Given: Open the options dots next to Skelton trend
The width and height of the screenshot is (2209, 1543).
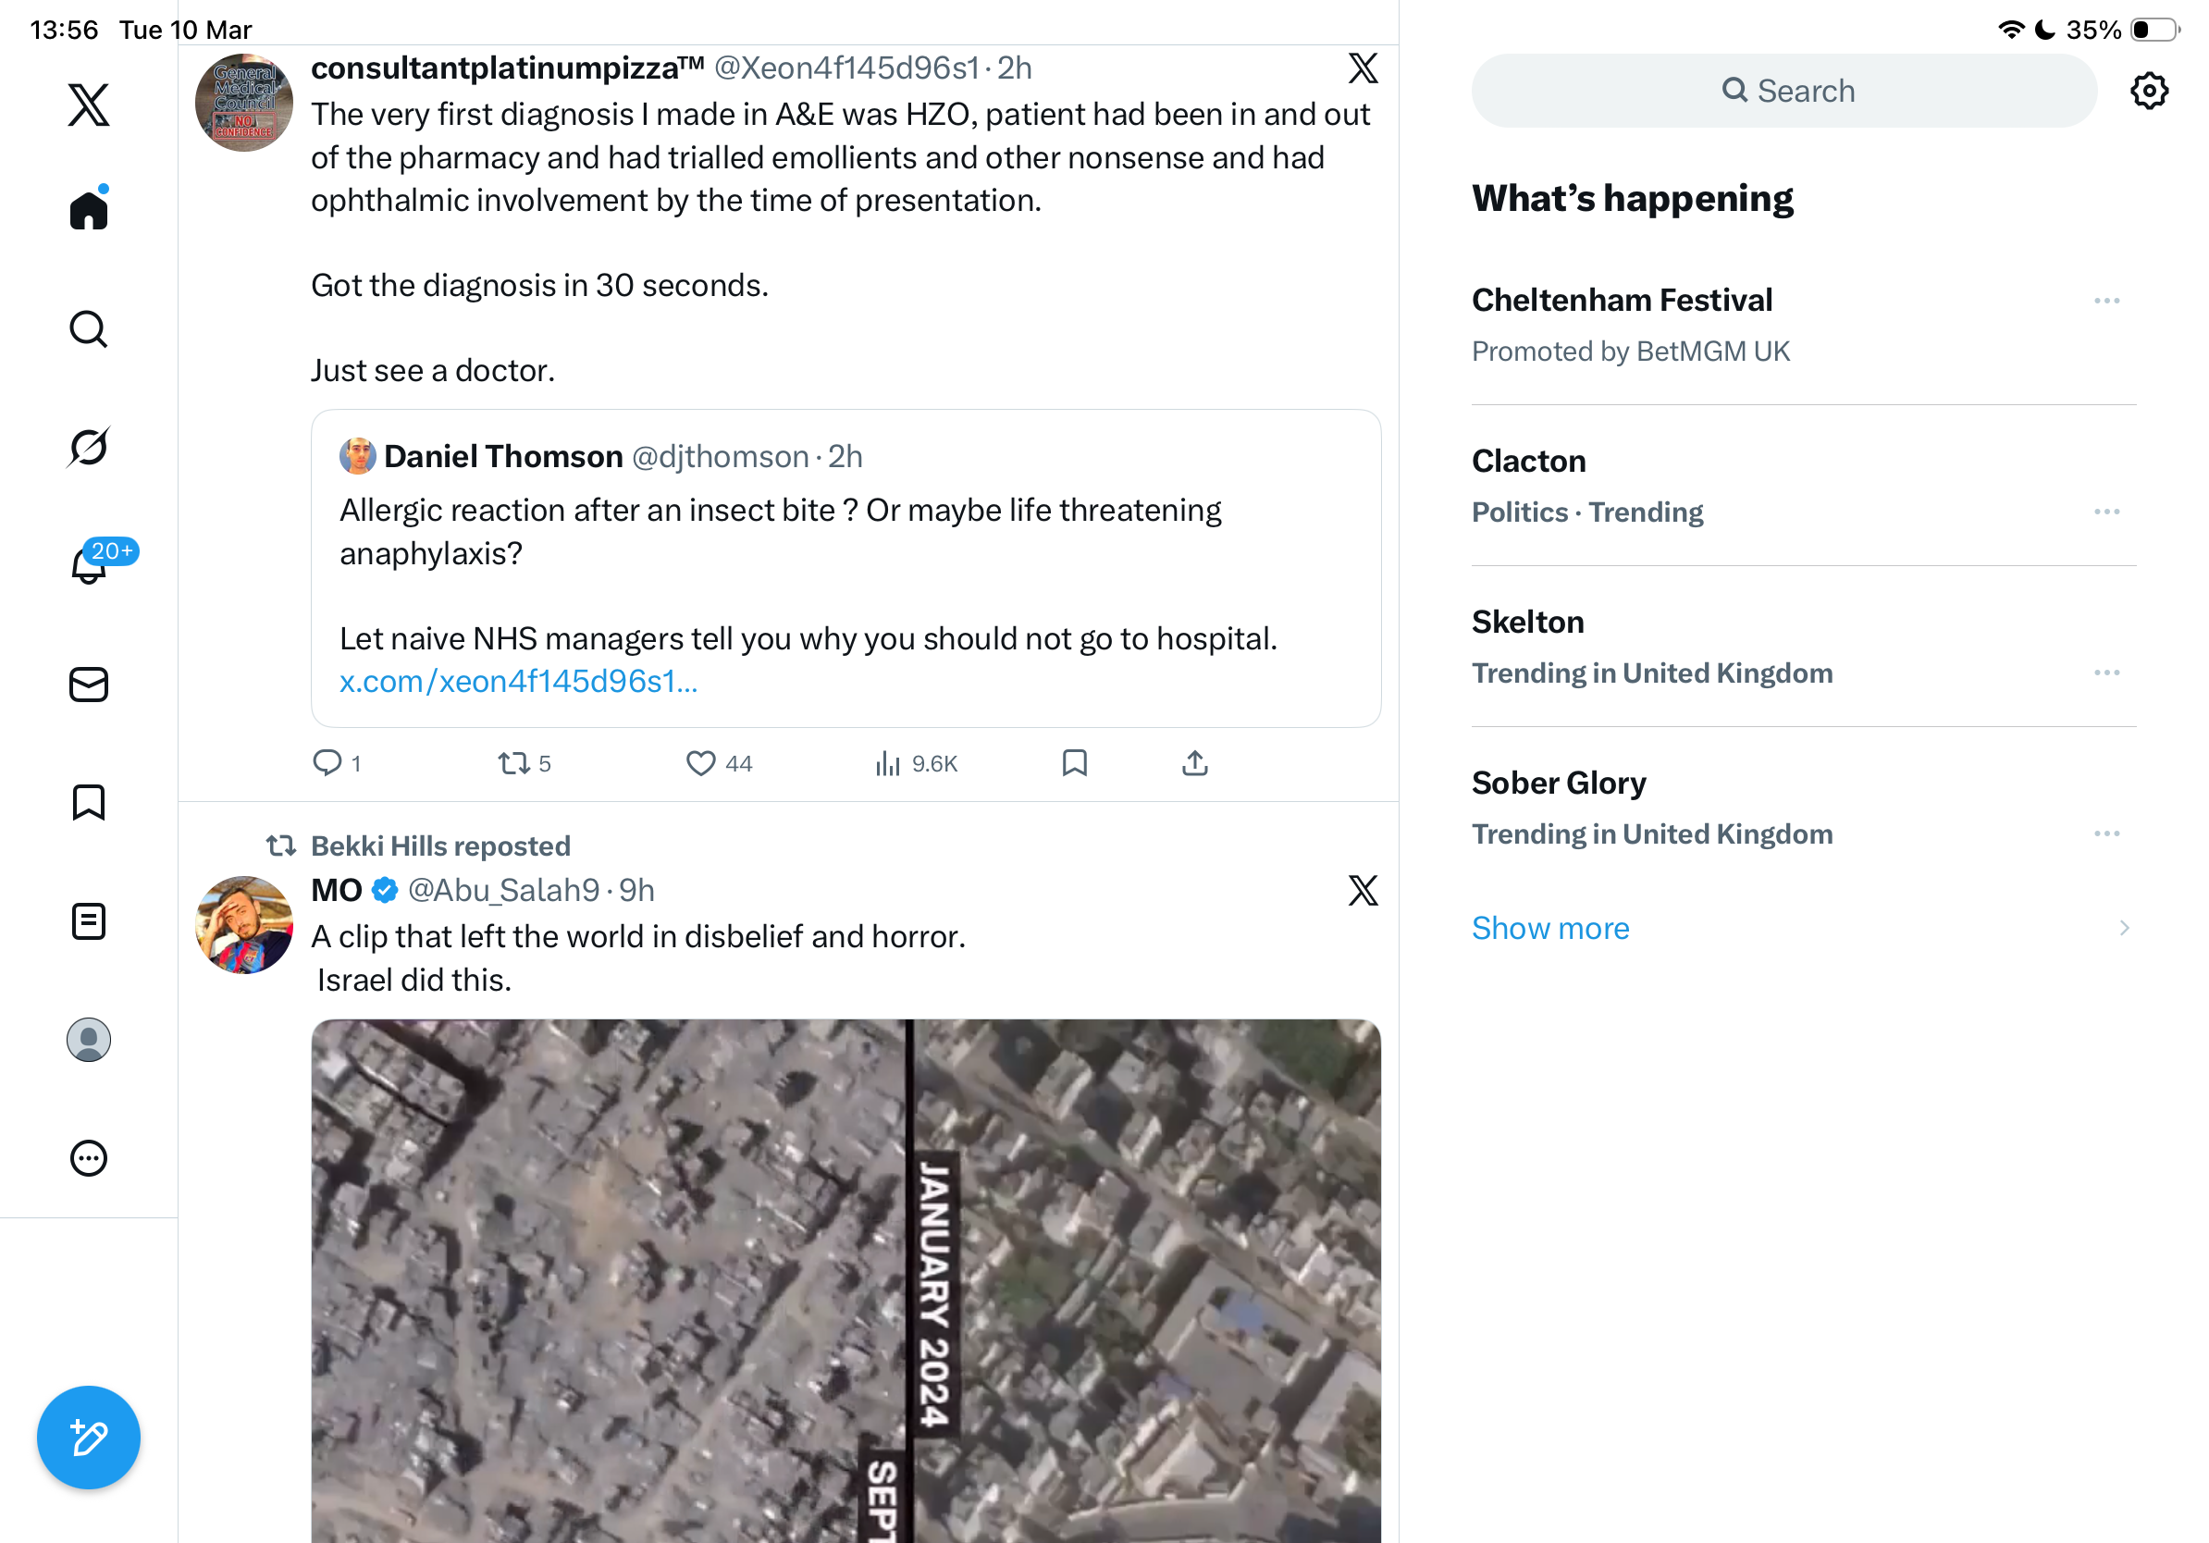Looking at the screenshot, I should point(2106,673).
